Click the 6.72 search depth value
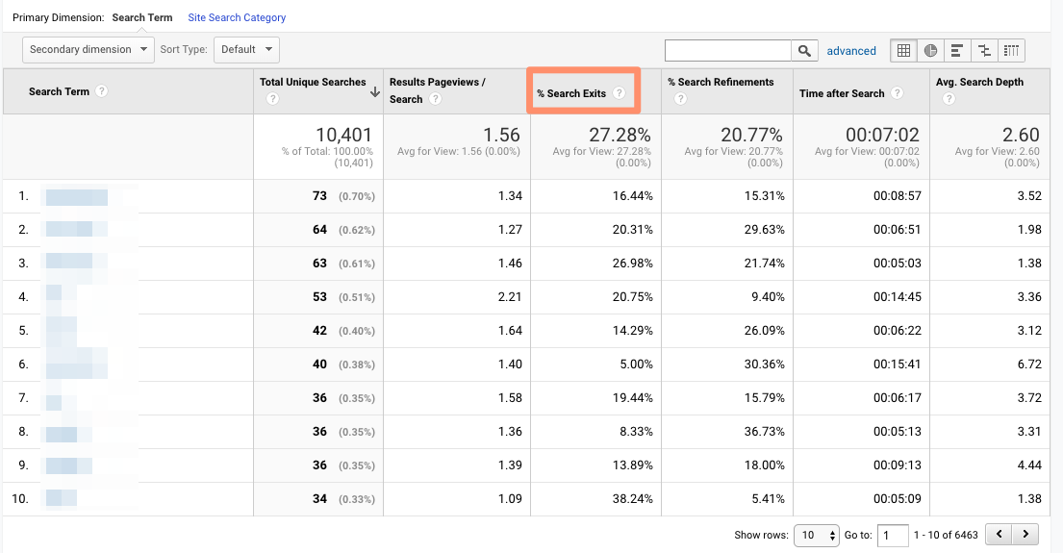1063x553 pixels. (x=1029, y=364)
